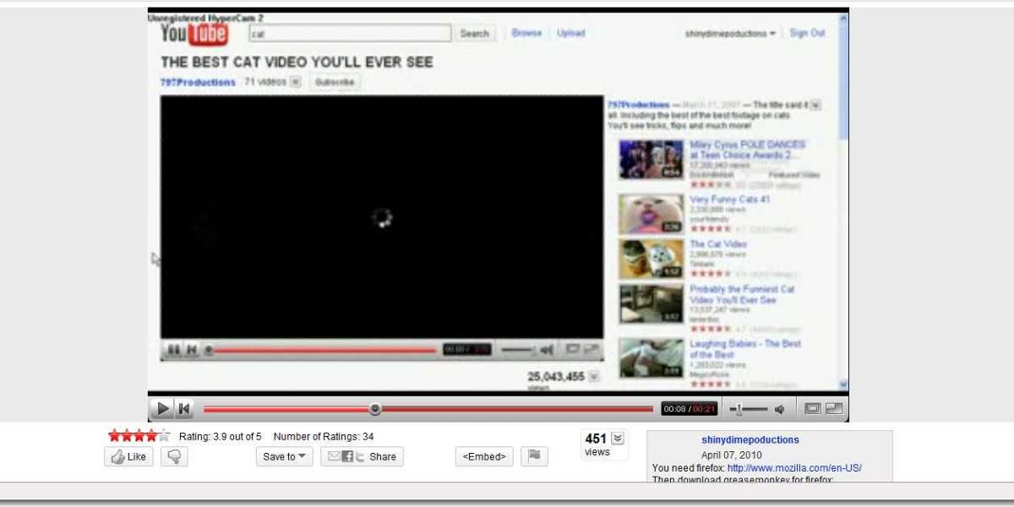The width and height of the screenshot is (1014, 507).
Task: Mute audio via outer player's speaker icon
Action: tap(779, 409)
